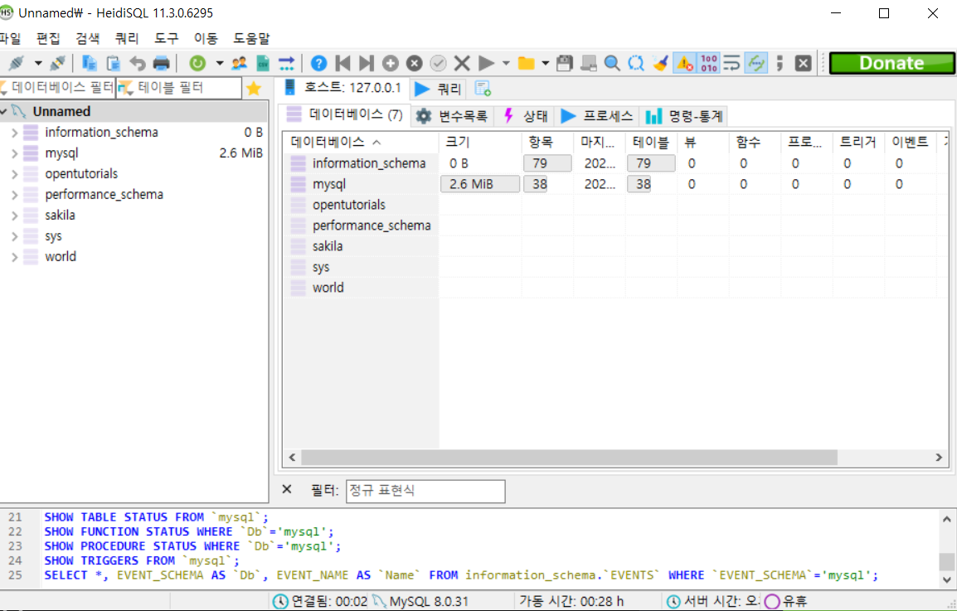
Task: Toggle the word wrap icon
Action: tap(731, 63)
